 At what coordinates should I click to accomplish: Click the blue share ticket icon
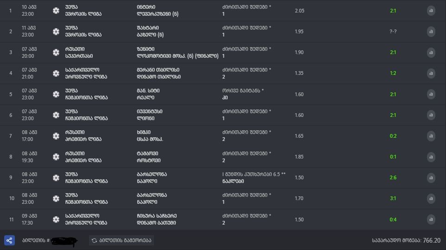9,240
